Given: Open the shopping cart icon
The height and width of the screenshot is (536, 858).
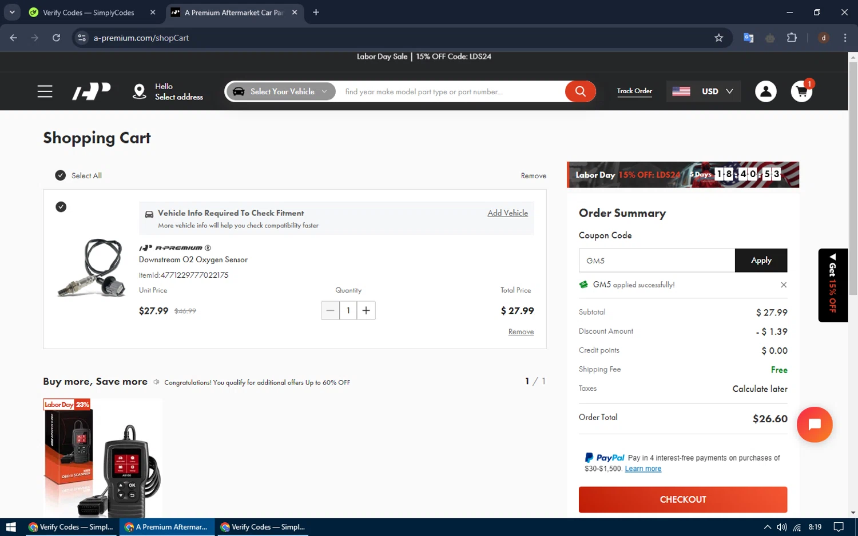Looking at the screenshot, I should point(801,91).
